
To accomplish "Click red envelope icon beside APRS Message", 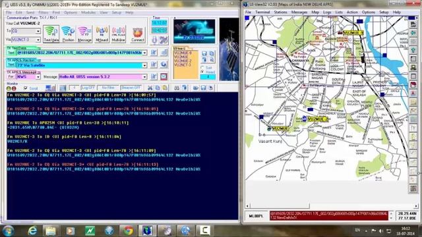I will tap(164, 76).
